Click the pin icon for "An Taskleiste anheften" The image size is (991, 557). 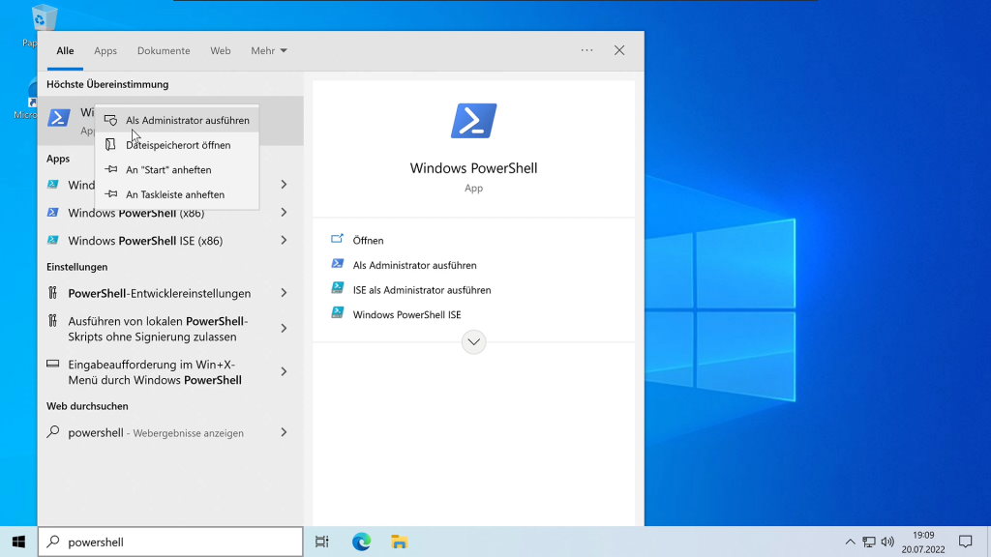click(x=110, y=193)
